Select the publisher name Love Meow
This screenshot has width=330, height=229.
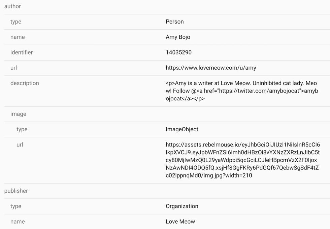point(179,222)
